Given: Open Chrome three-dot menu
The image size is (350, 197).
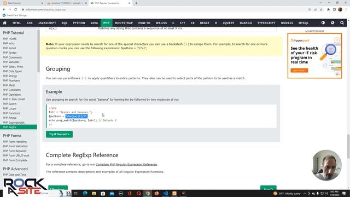Looking at the screenshot, I should tap(346, 10).
